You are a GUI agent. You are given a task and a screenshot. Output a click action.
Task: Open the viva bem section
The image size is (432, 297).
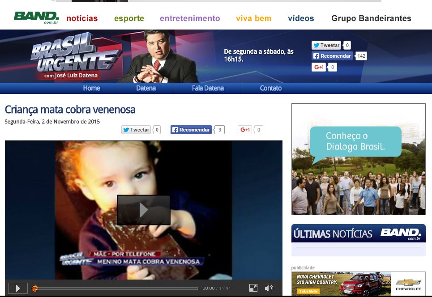(x=253, y=18)
